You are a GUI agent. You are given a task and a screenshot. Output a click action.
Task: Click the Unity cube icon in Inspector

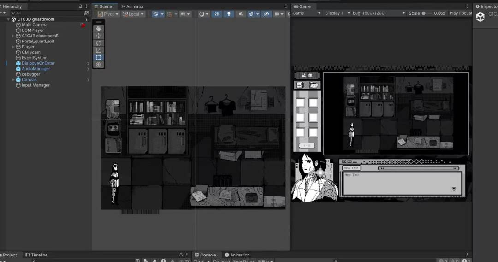coord(480,17)
